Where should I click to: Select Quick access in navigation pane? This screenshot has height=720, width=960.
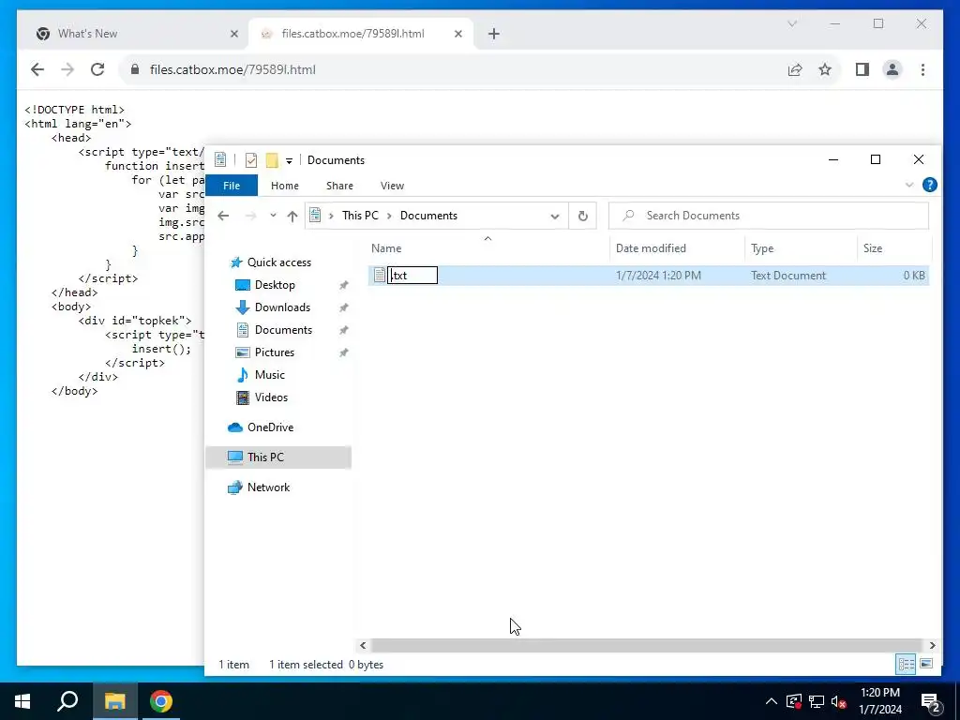point(279,262)
